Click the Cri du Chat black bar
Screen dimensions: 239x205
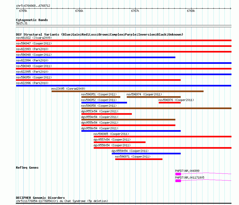(124, 203)
